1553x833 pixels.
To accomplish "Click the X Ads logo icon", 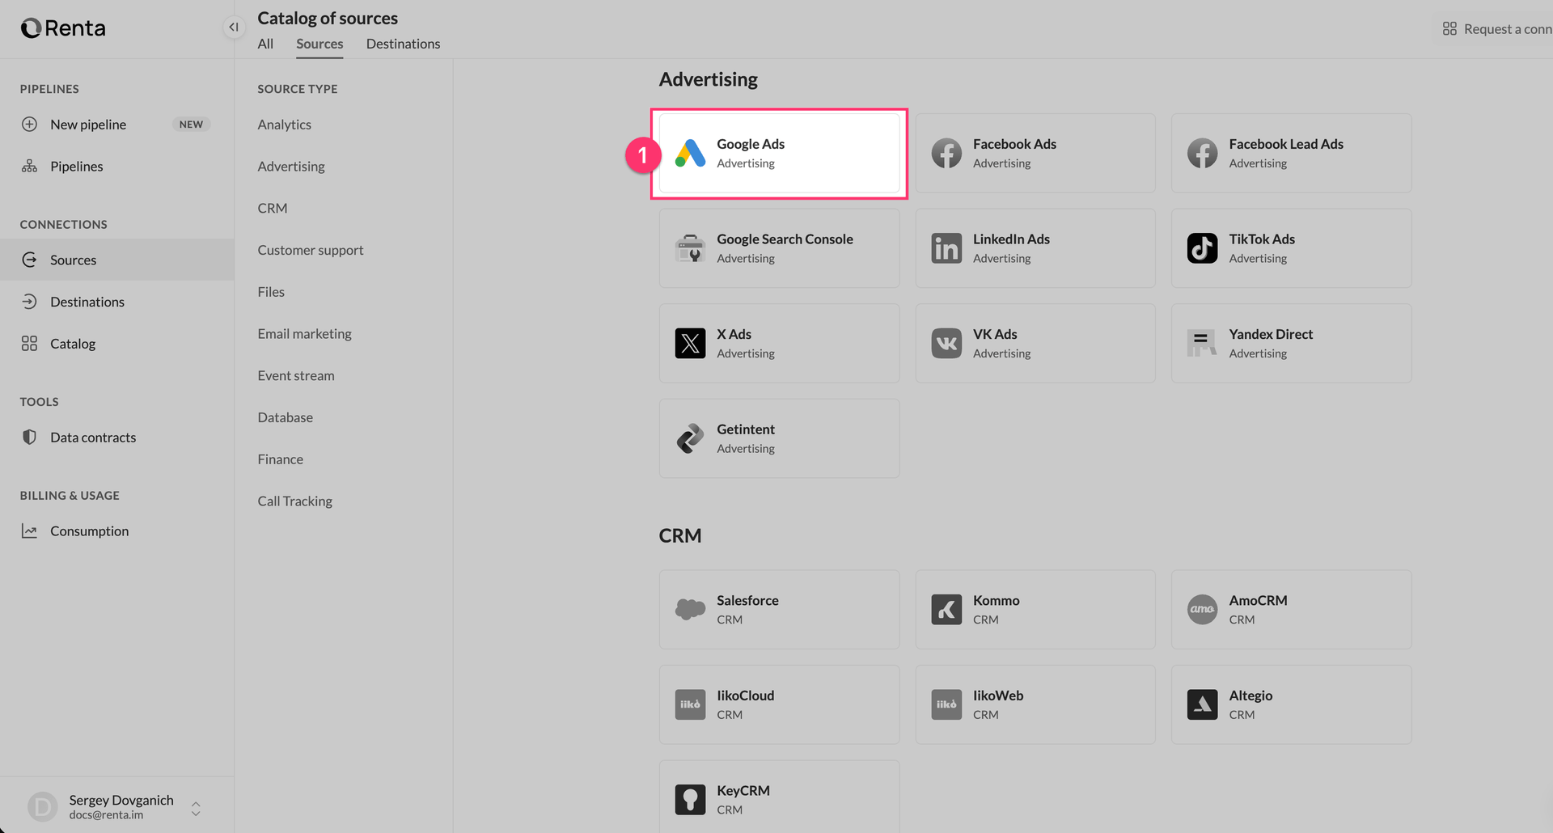I will pos(690,343).
